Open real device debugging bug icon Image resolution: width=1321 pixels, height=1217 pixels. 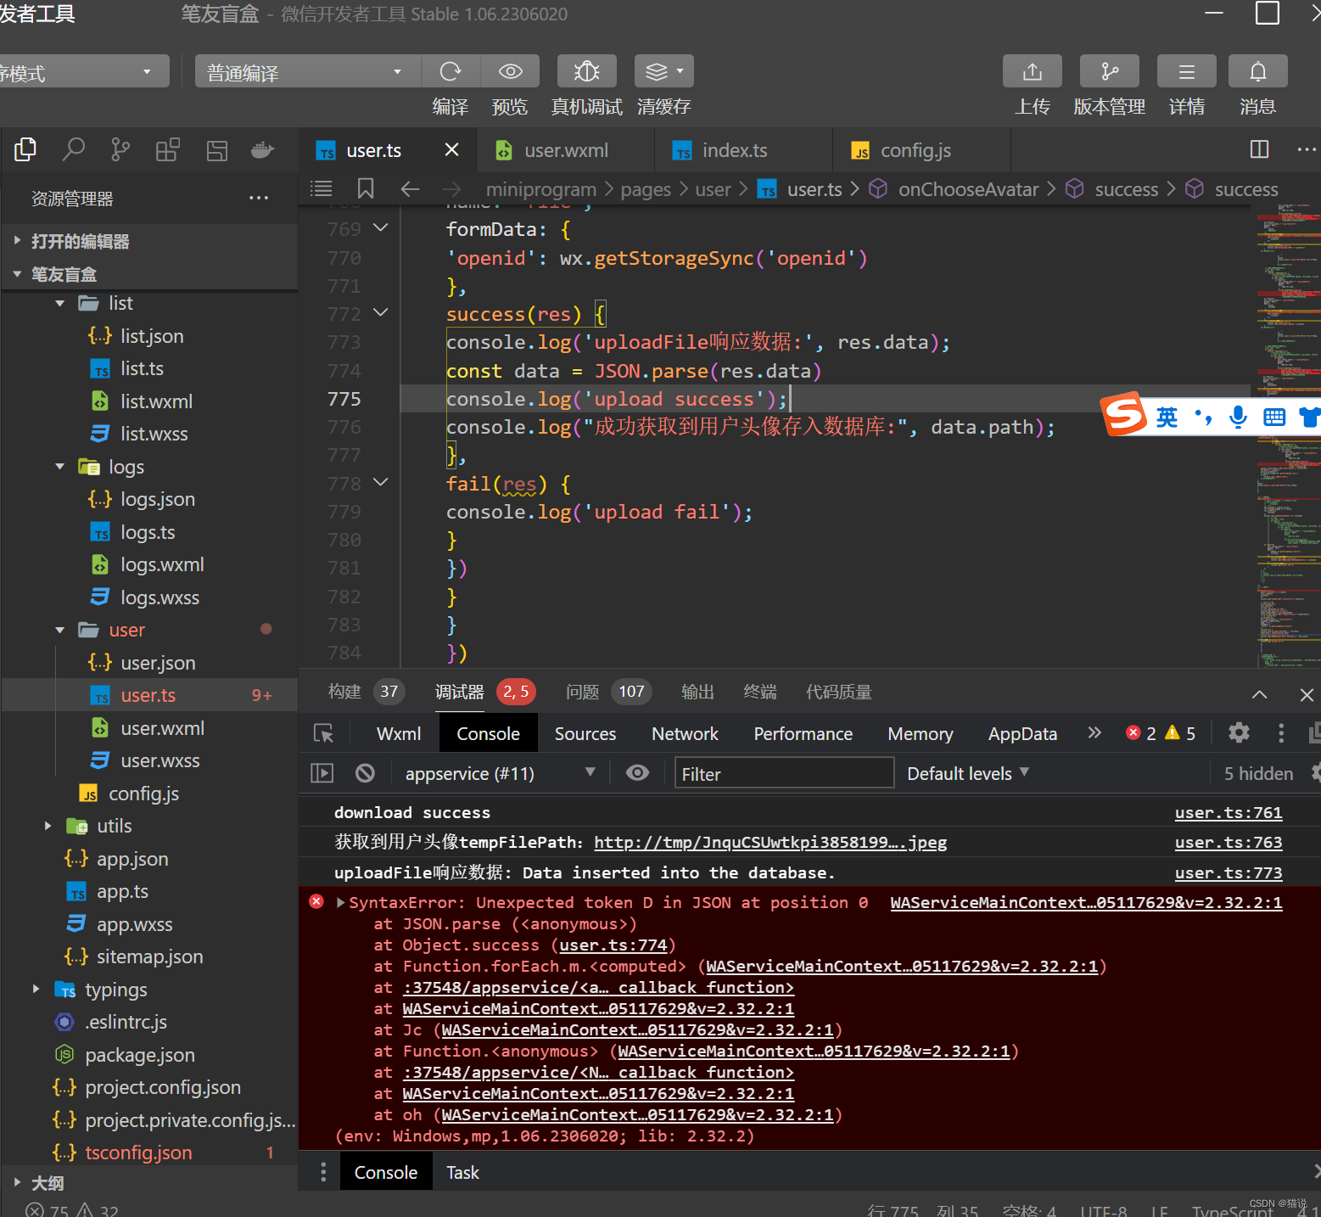[x=586, y=72]
